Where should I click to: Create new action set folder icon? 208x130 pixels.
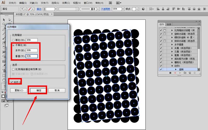coord(184,73)
